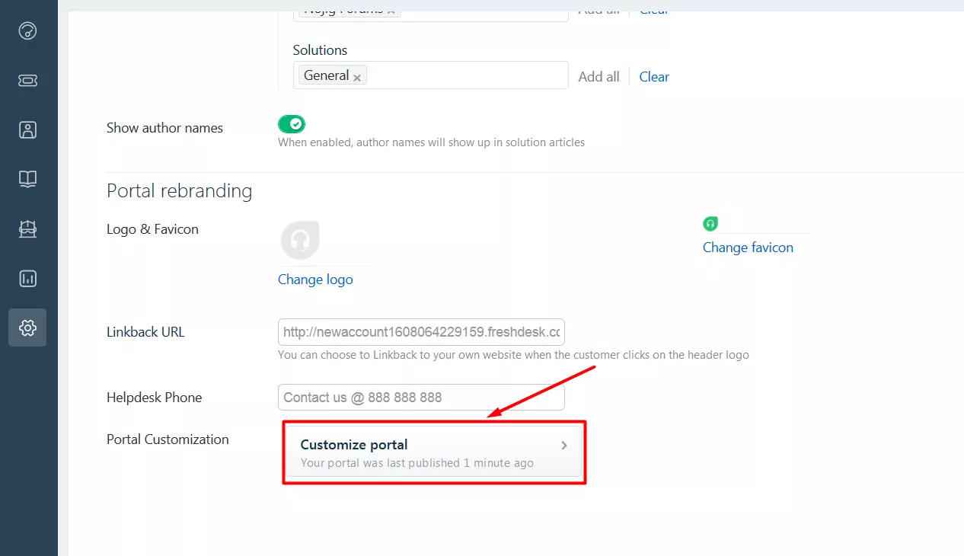Viewport: 964px width, 556px height.
Task: Click the Helpdesk Phone text field
Action: 421,398
